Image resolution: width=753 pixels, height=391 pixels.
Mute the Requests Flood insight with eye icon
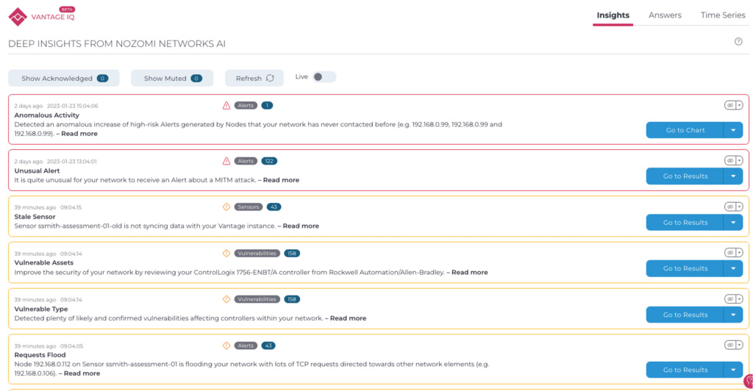[x=730, y=345]
